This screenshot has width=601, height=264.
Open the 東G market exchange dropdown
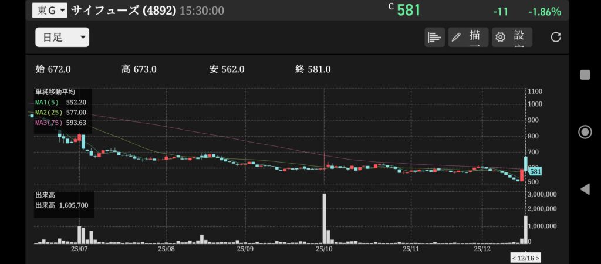pos(50,11)
